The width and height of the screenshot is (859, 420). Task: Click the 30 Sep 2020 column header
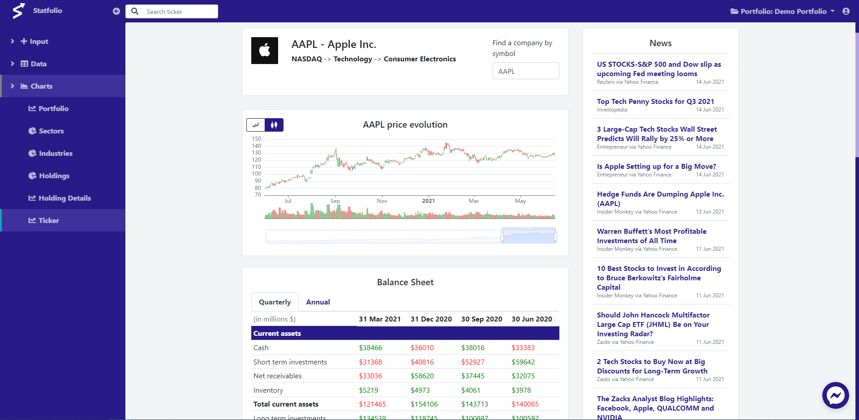tap(482, 319)
